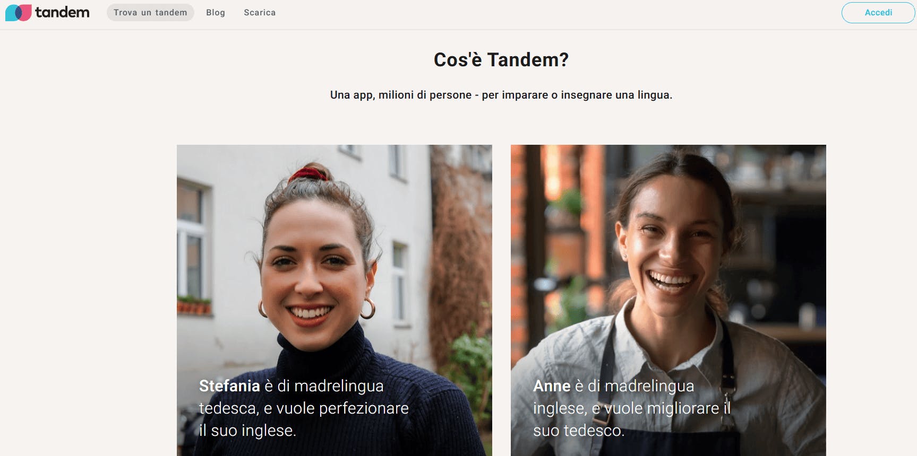Open the Scarica download link
917x456 pixels.
point(260,12)
